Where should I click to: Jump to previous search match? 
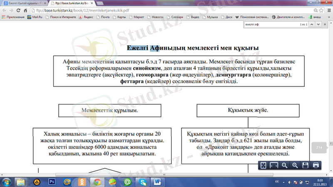pos(312,25)
